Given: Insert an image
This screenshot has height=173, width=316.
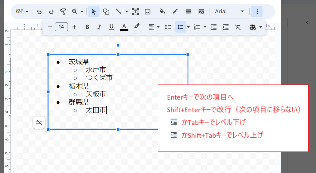Looking at the screenshot, I should 147,12.
